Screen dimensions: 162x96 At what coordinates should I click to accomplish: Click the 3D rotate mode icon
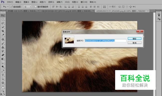pos(120,7)
